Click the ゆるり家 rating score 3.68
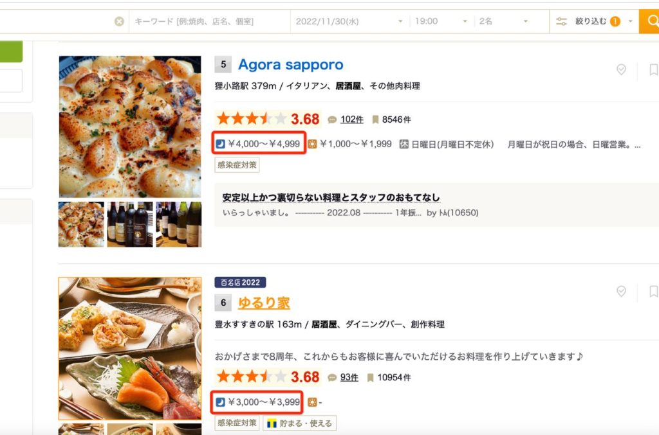The height and width of the screenshot is (435, 659). point(305,377)
